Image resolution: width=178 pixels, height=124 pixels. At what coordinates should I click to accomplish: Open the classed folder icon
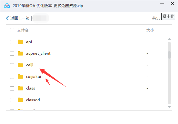pyautogui.click(x=20, y=100)
